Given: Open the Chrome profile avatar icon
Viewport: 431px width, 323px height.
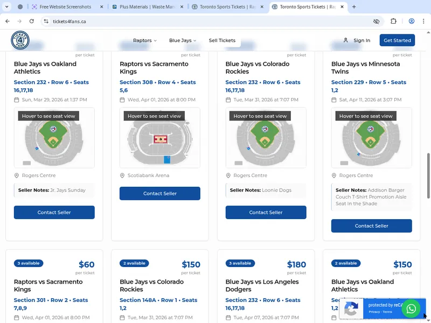Looking at the screenshot, I should click(412, 21).
